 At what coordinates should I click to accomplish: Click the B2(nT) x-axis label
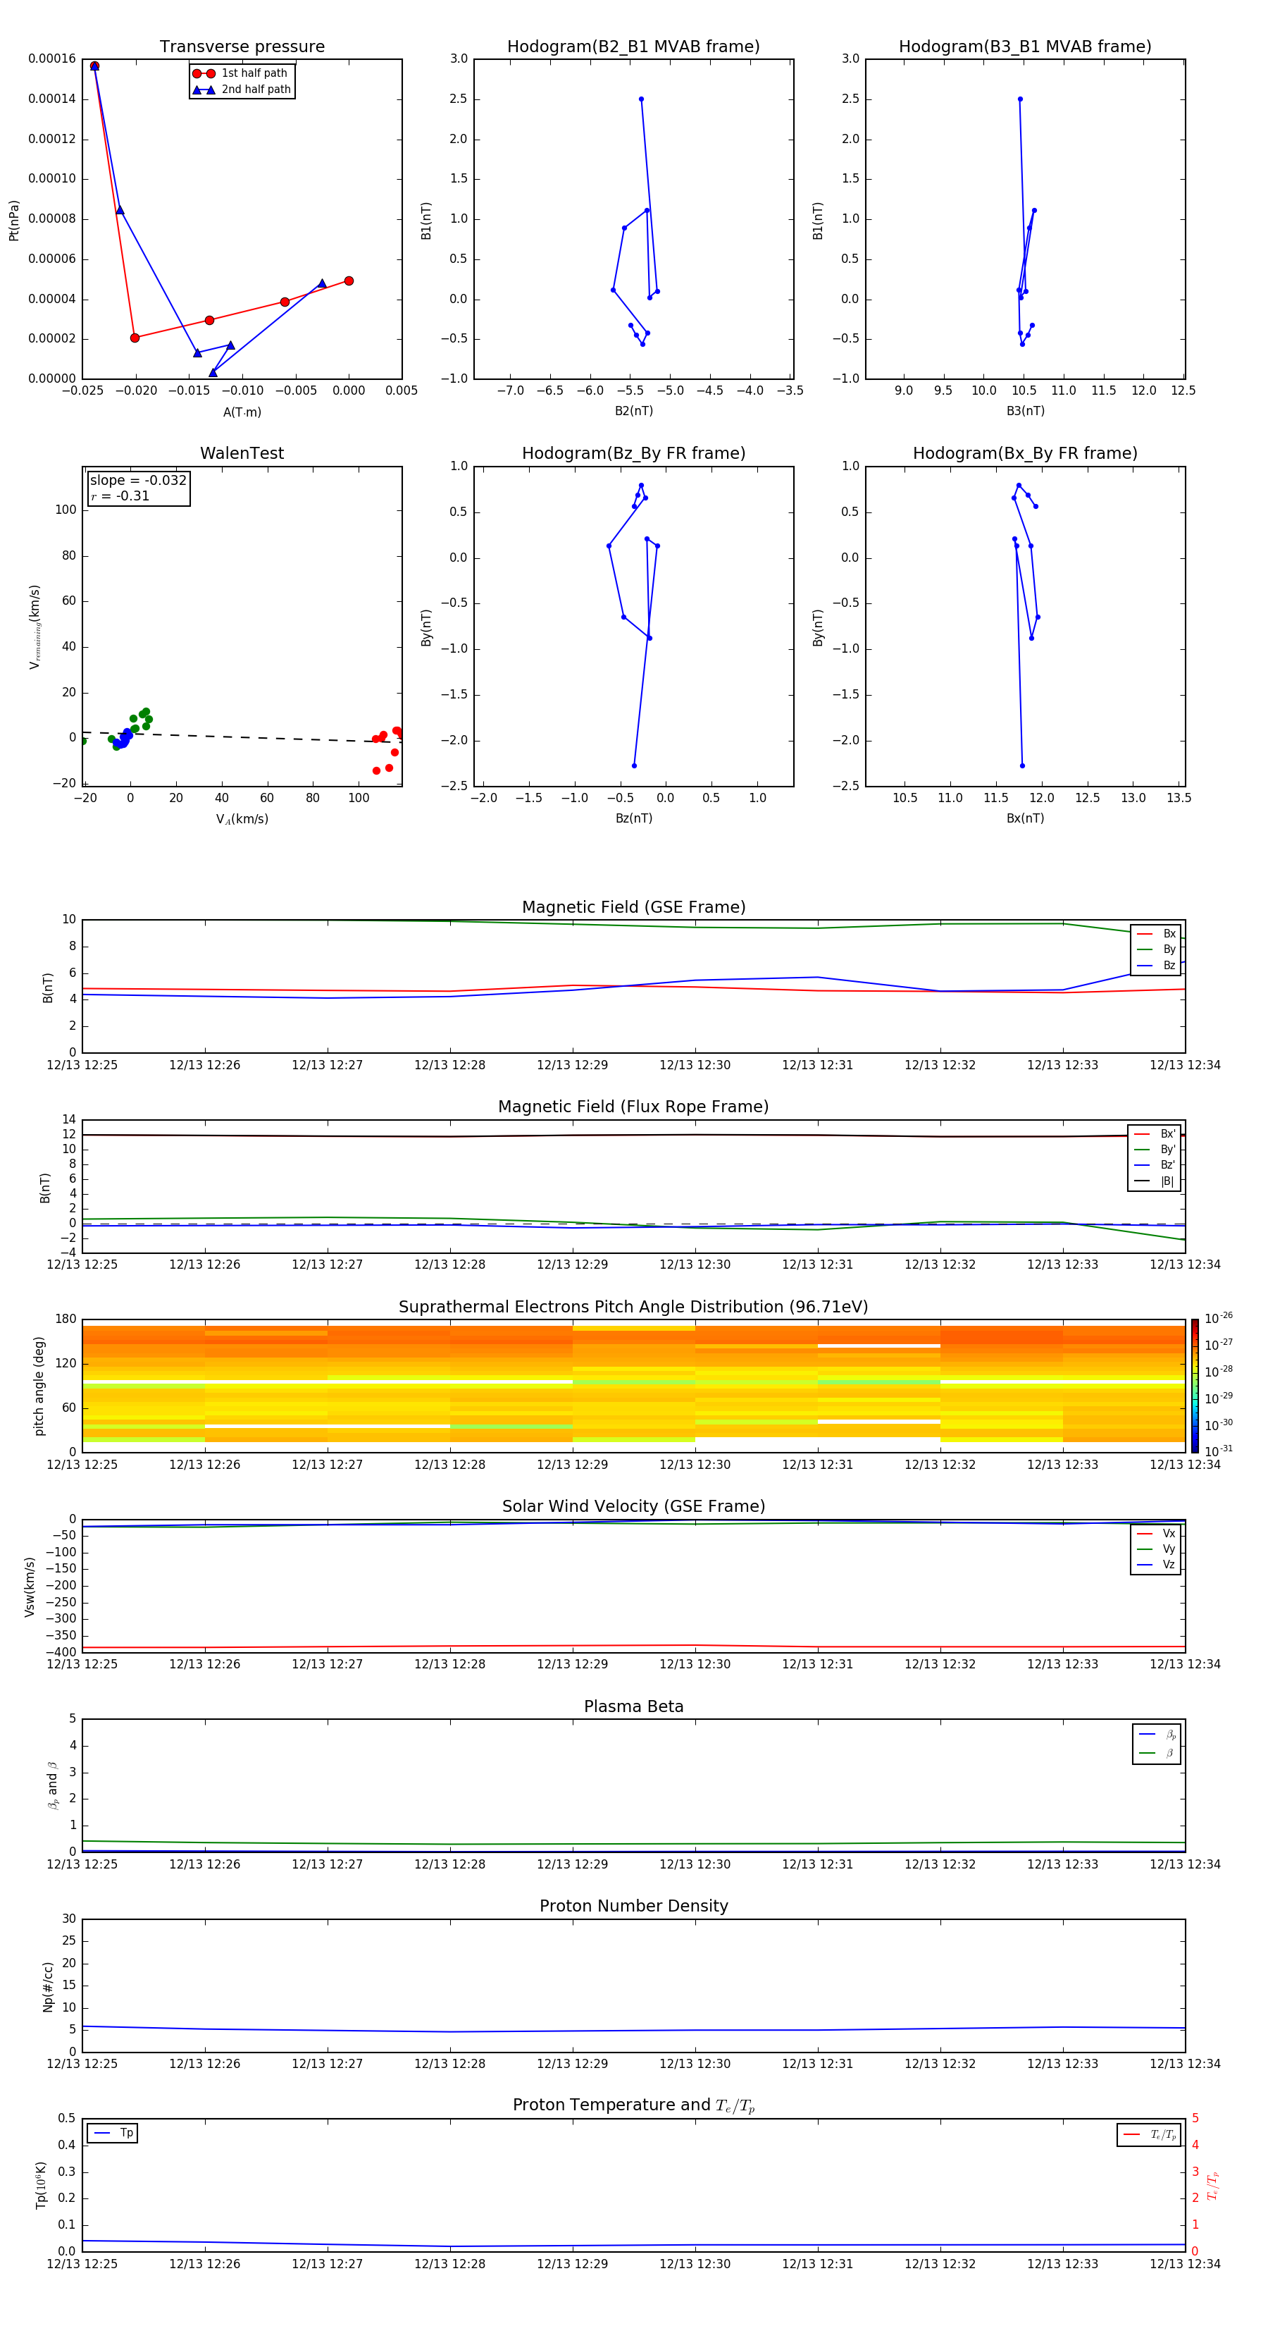633,411
